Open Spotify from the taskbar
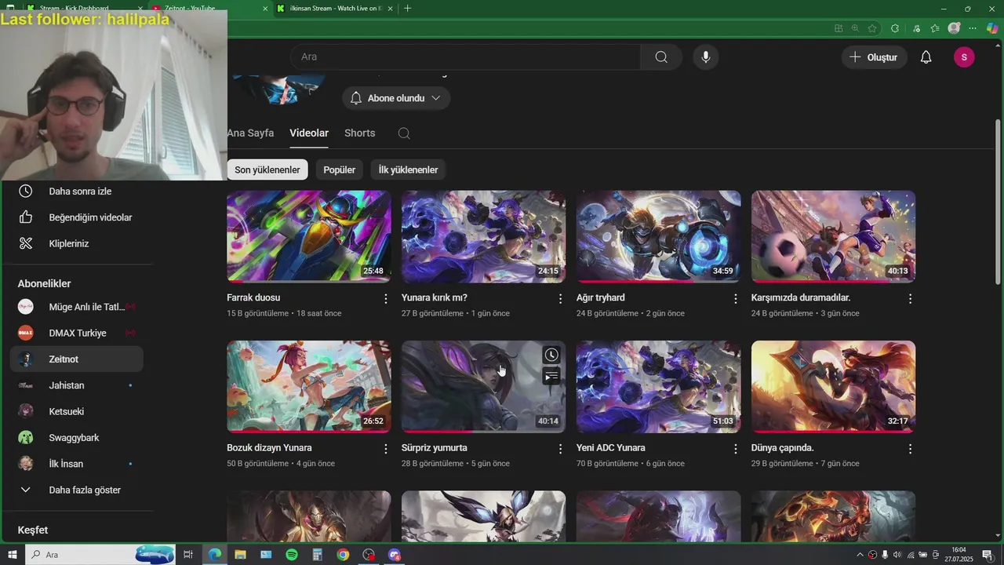The height and width of the screenshot is (565, 1004). pyautogui.click(x=292, y=555)
